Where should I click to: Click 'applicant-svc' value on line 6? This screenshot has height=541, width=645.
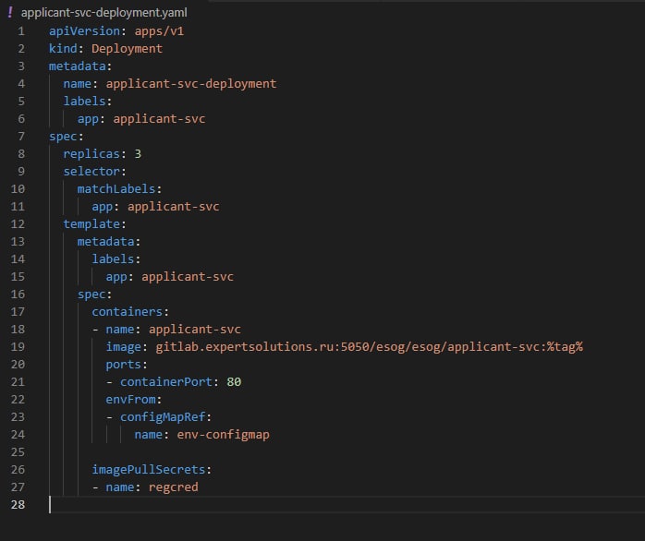tap(159, 119)
